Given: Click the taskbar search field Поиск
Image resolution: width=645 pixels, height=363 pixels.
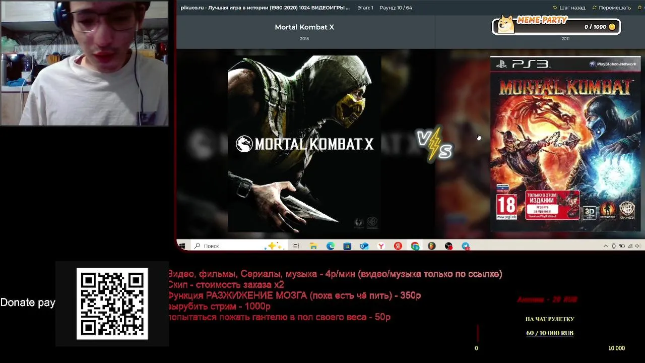Looking at the screenshot, I should (x=238, y=246).
